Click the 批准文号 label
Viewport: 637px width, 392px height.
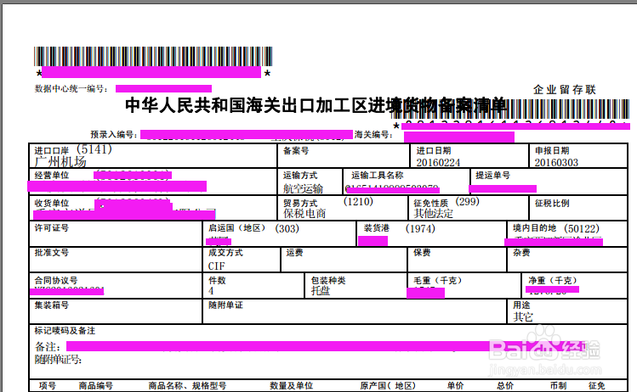pos(52,253)
